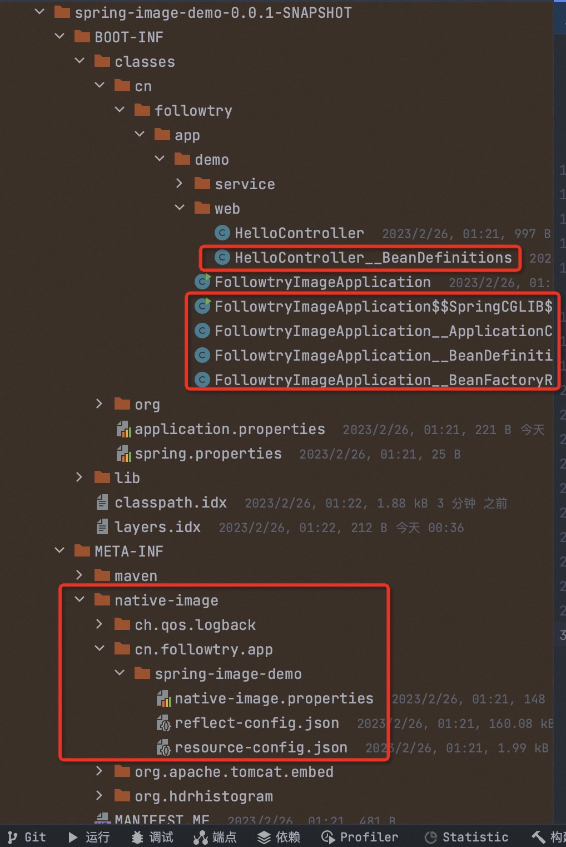The width and height of the screenshot is (566, 847).
Task: Click the classpath.idx file icon
Action: click(x=102, y=503)
